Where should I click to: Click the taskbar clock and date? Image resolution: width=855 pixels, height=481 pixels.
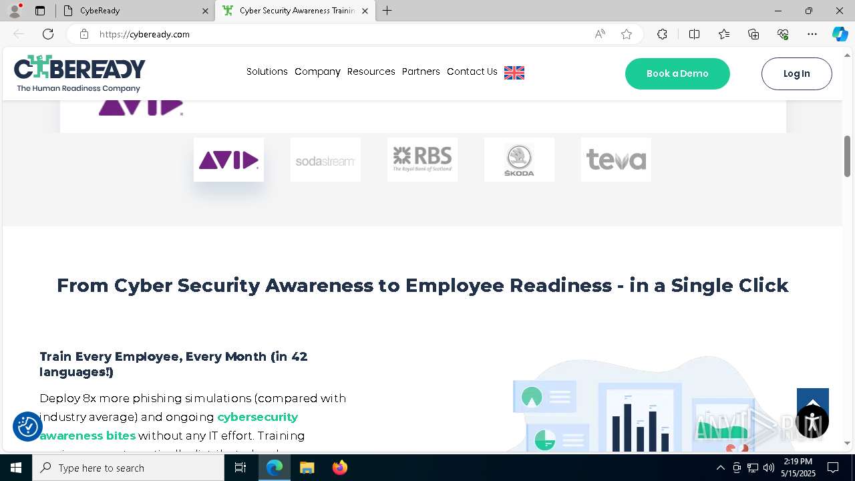coord(798,468)
